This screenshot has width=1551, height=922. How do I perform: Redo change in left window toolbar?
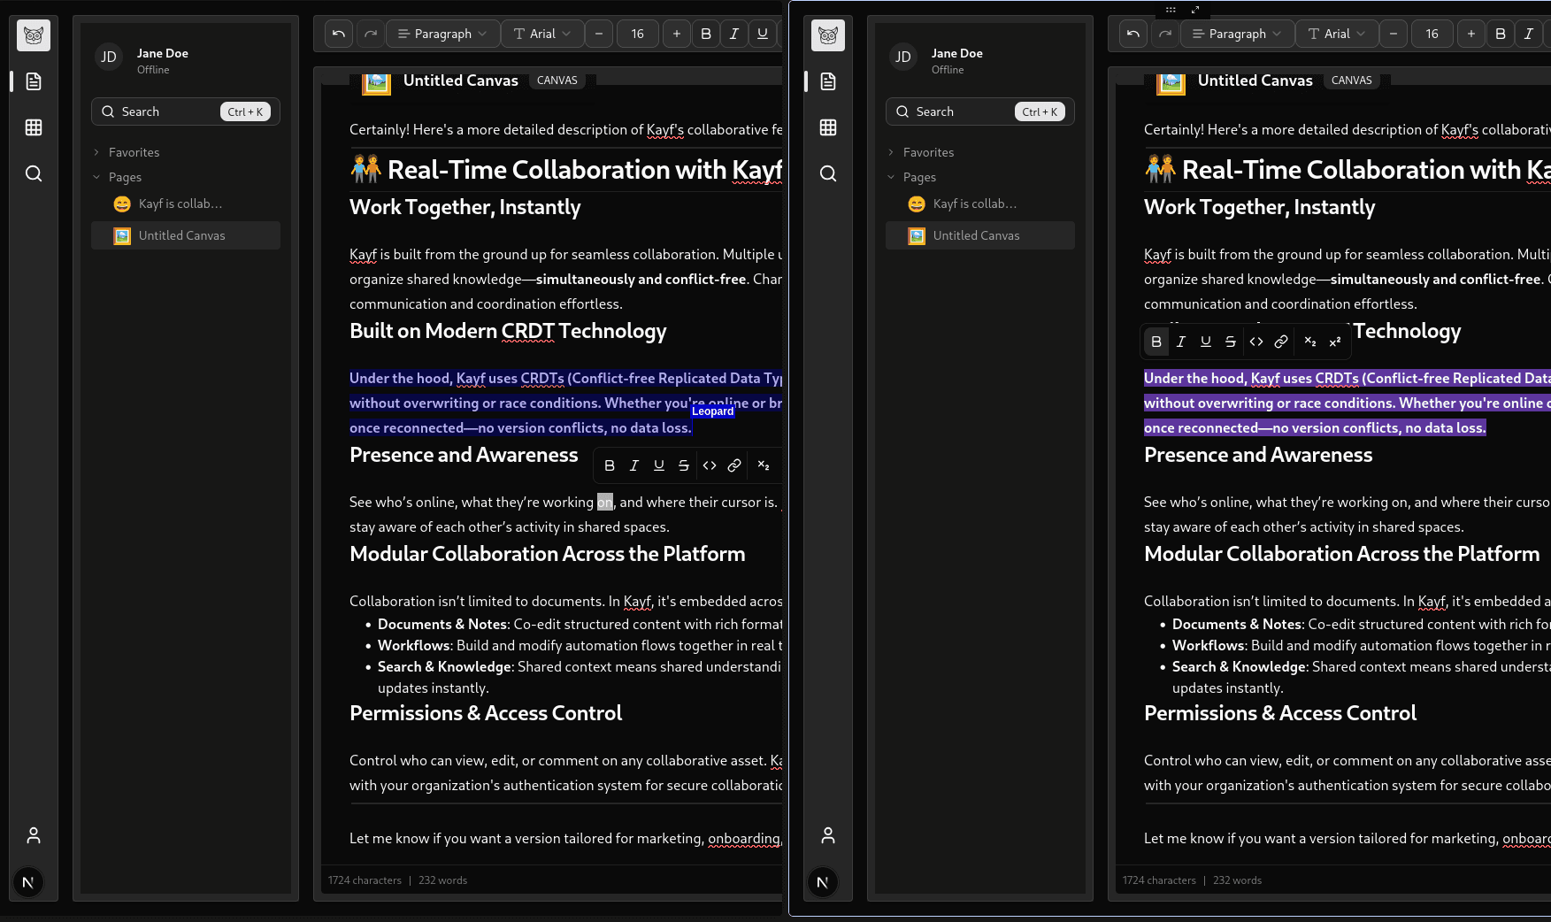point(371,34)
